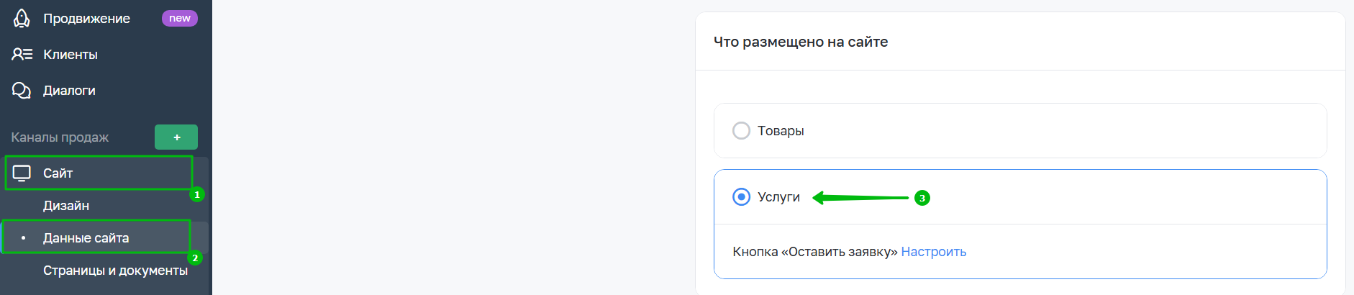
Task: Click the purple "new" badge
Action: (x=179, y=19)
